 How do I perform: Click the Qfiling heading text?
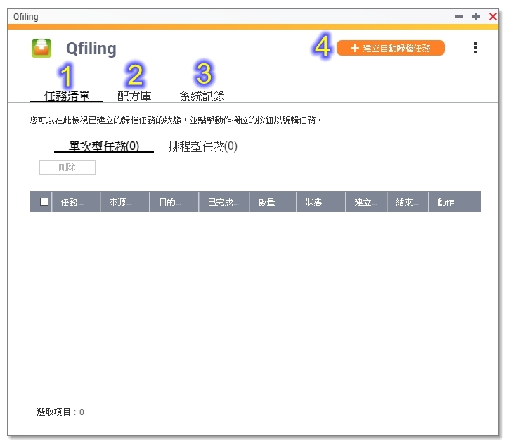(91, 49)
